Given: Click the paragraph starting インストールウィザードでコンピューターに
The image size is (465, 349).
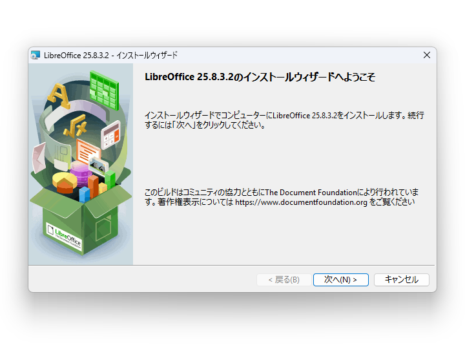Looking at the screenshot, I should 284,120.
